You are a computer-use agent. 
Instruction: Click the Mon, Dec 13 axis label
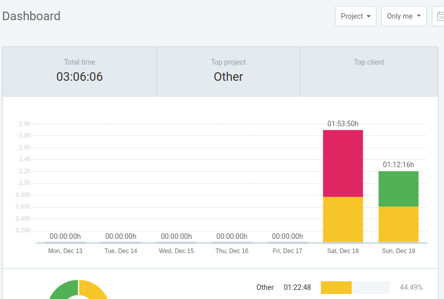pos(65,251)
